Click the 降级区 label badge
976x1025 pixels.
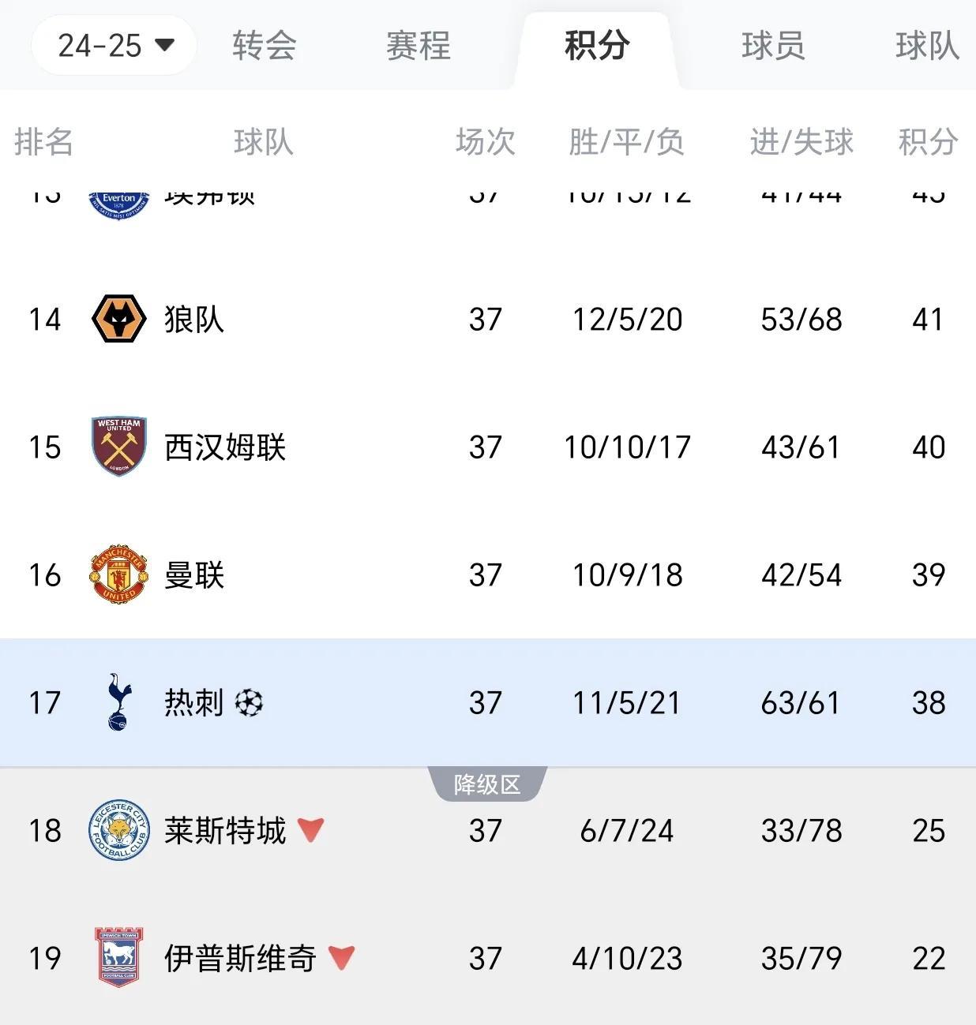(x=487, y=784)
